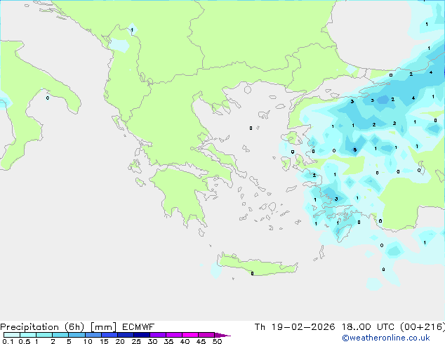Viewport: 445px width, 344px height.
Task: Click the '1' value near Montenegro-Albania border
Action: 132,29
